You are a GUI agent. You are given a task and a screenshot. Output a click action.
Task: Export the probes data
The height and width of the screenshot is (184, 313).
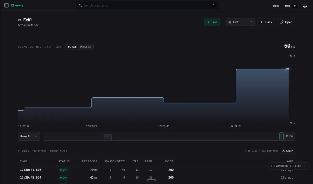pos(287,151)
